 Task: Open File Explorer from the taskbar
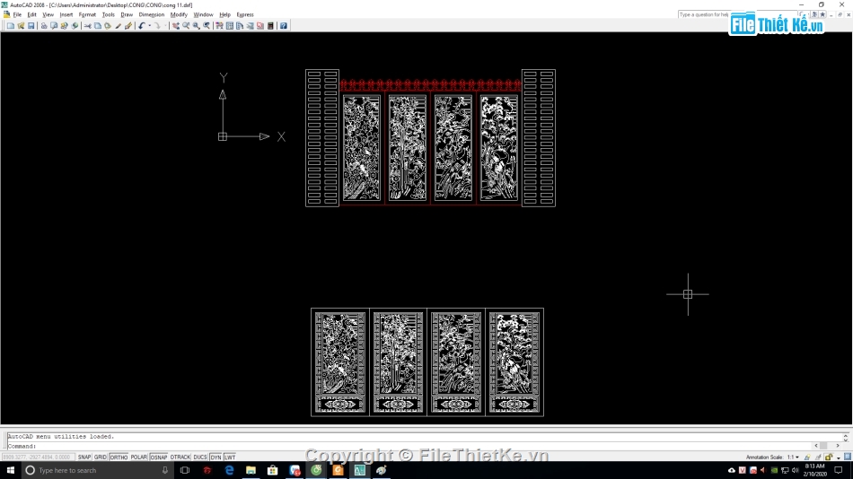click(251, 470)
